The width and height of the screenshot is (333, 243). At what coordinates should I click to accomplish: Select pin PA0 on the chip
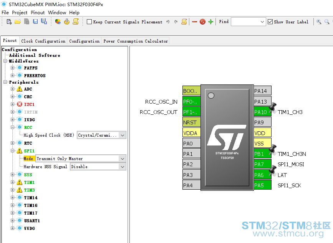click(192, 143)
